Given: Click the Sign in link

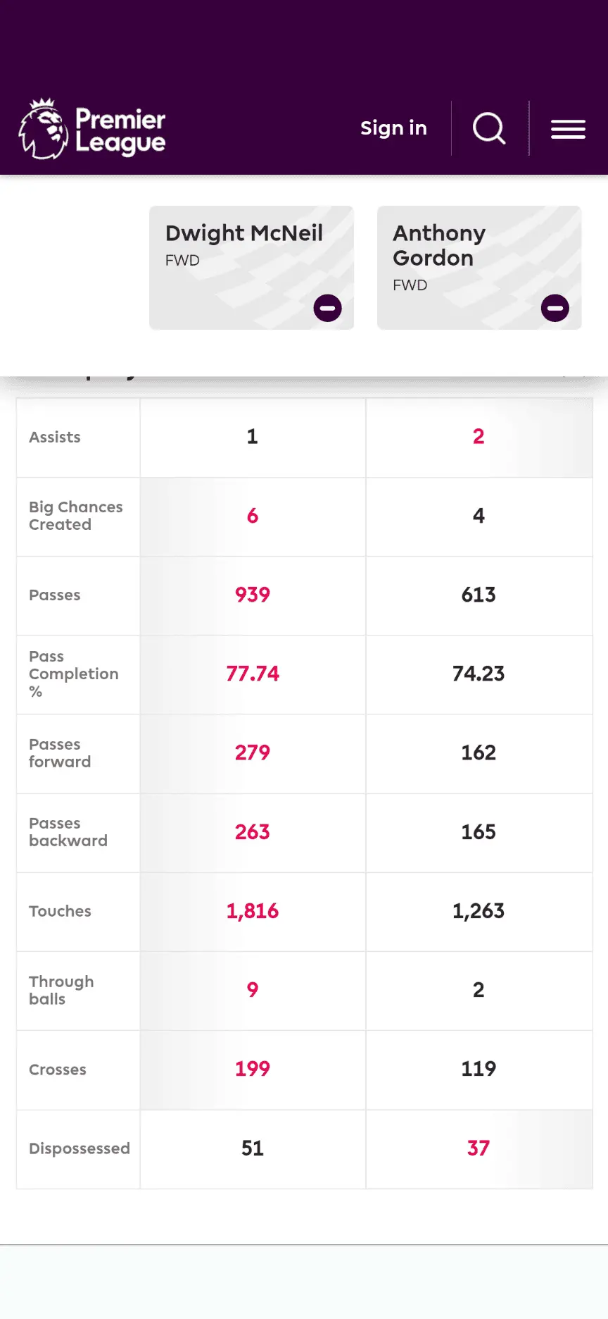Looking at the screenshot, I should pyautogui.click(x=393, y=128).
